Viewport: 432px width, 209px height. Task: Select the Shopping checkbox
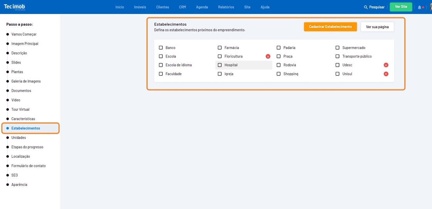[x=278, y=74]
